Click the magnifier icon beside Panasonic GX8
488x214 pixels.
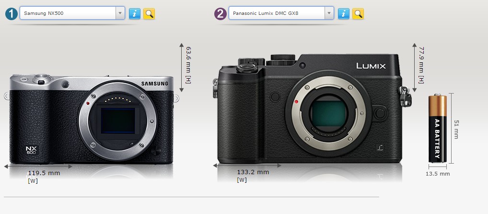pos(358,13)
